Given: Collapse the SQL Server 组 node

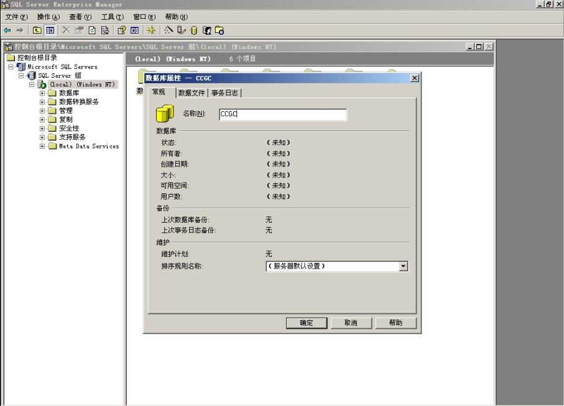Looking at the screenshot, I should point(22,75).
